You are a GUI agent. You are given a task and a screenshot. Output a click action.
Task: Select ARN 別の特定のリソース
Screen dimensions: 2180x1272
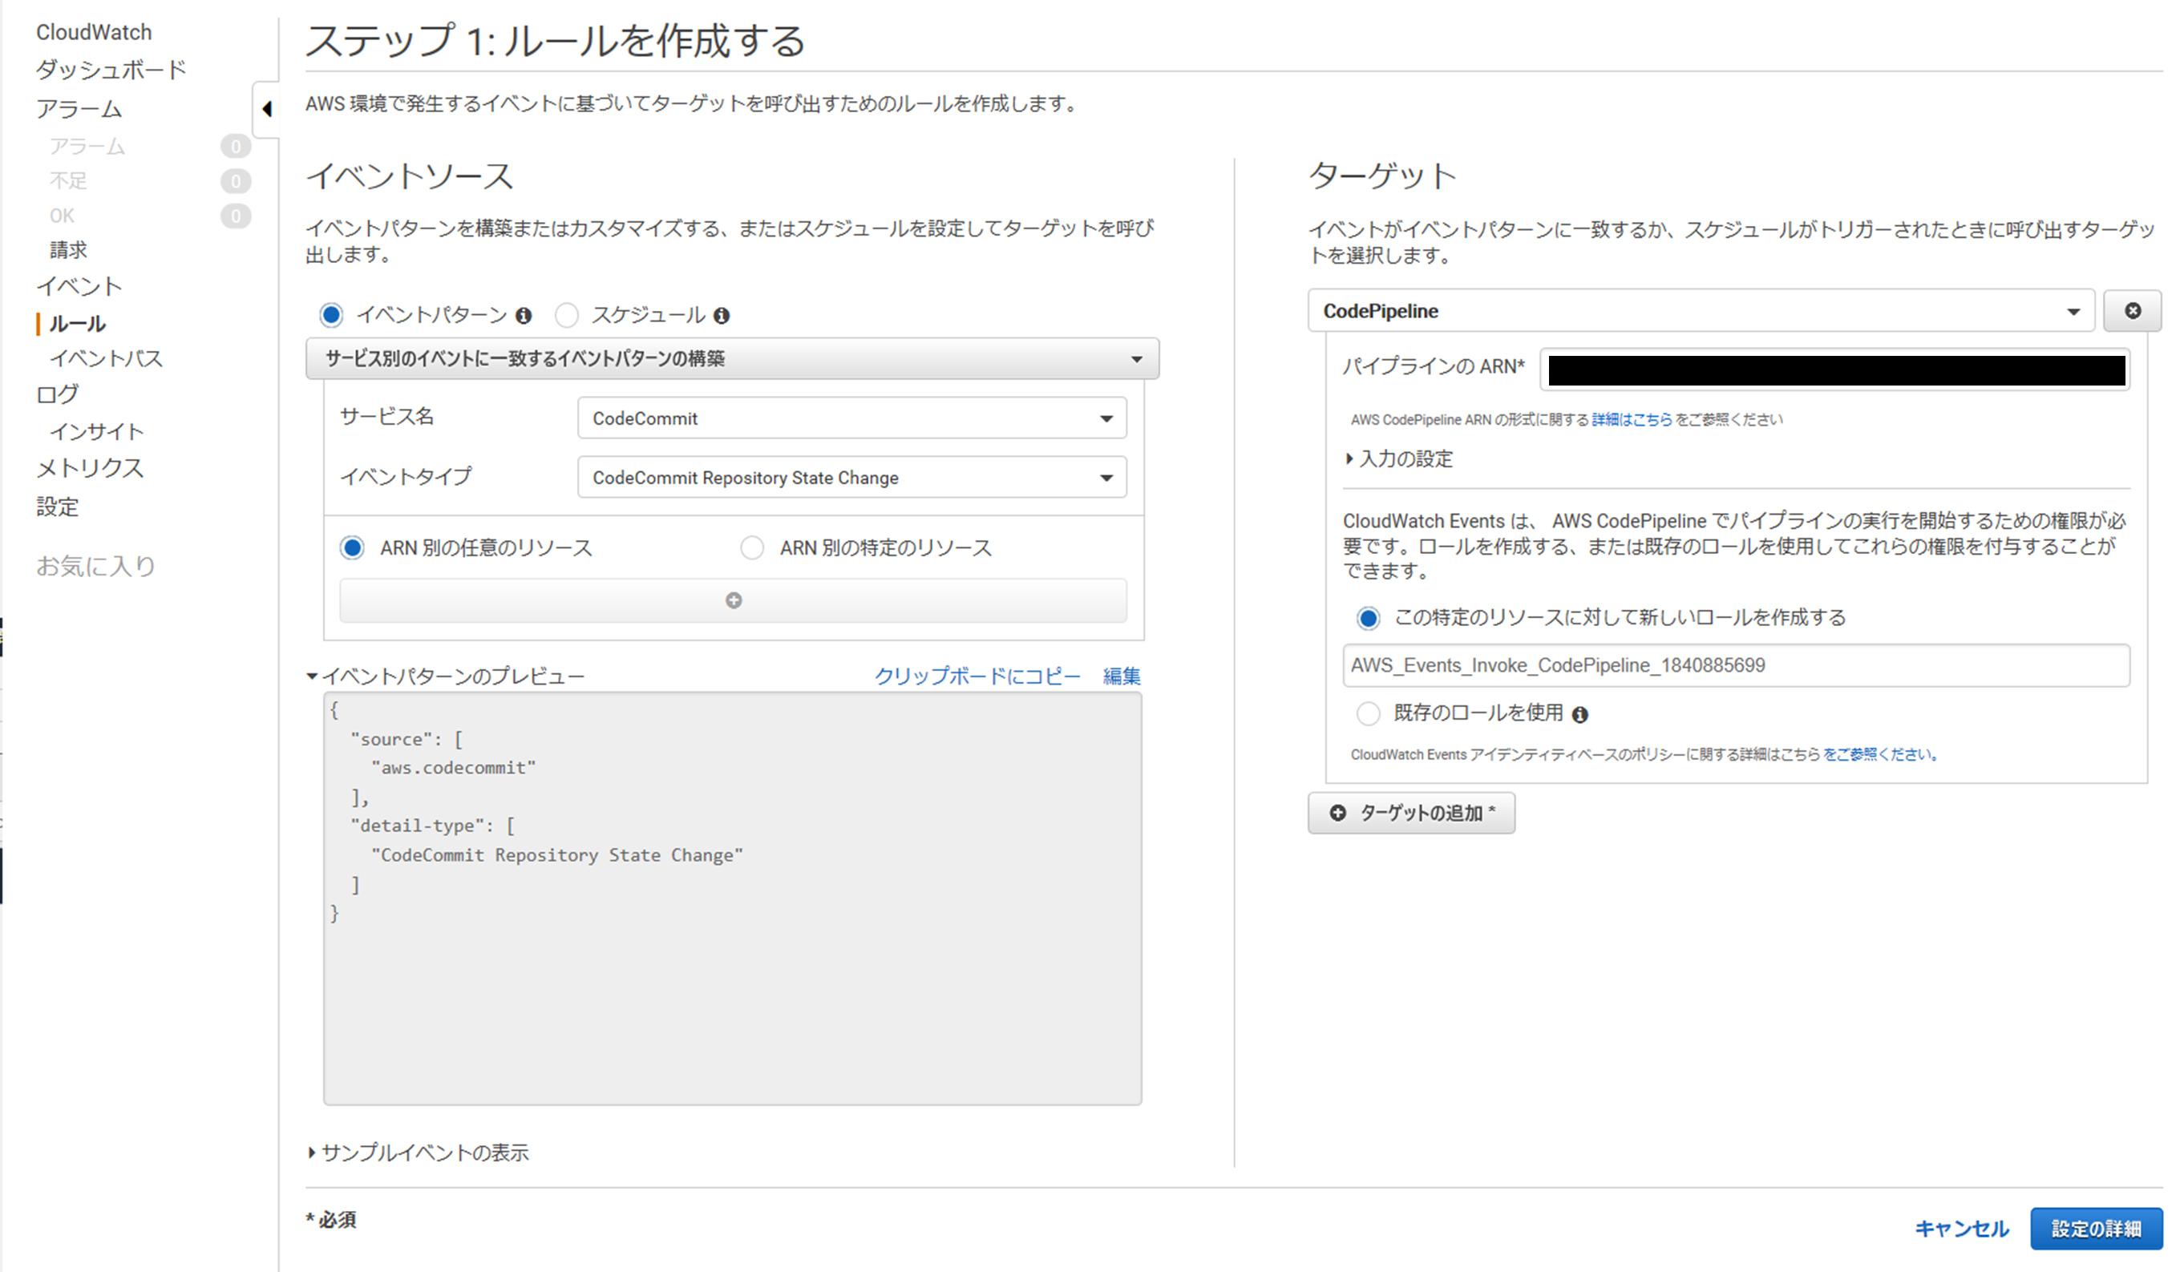click(752, 547)
